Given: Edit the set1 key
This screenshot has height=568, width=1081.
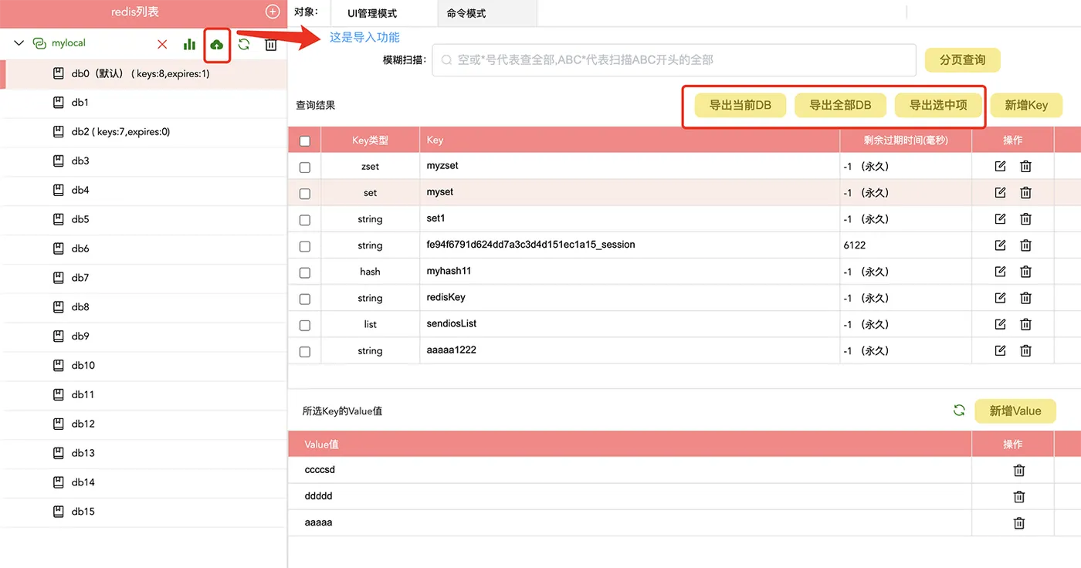Looking at the screenshot, I should pos(1001,219).
